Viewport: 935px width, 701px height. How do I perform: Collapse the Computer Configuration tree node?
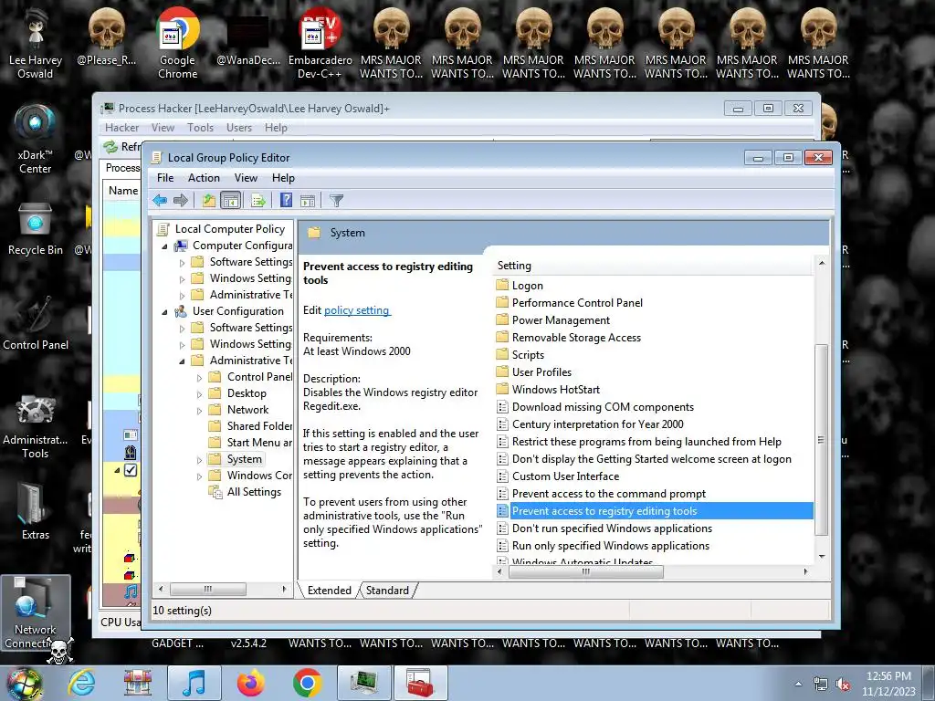click(x=164, y=246)
